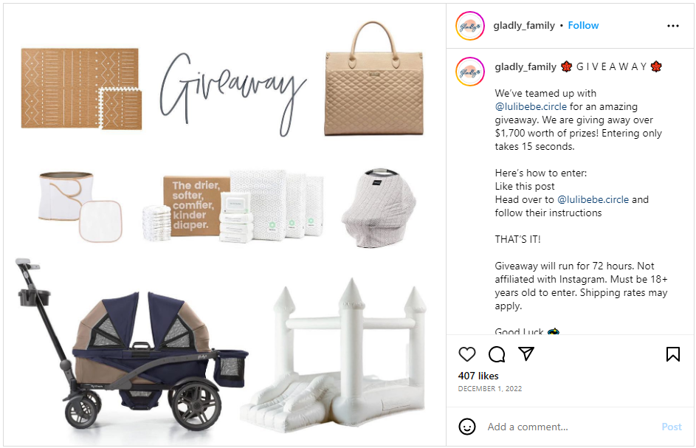Follow the gladly_family account

click(583, 25)
